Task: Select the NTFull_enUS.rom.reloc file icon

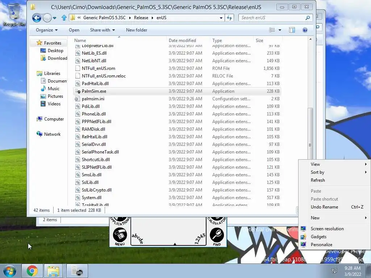Action: [78, 76]
